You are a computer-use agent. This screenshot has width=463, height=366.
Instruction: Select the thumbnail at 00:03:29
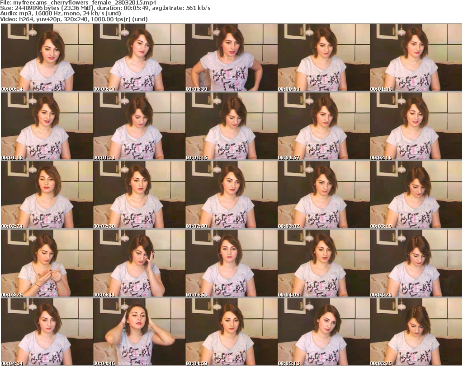coord(47,264)
